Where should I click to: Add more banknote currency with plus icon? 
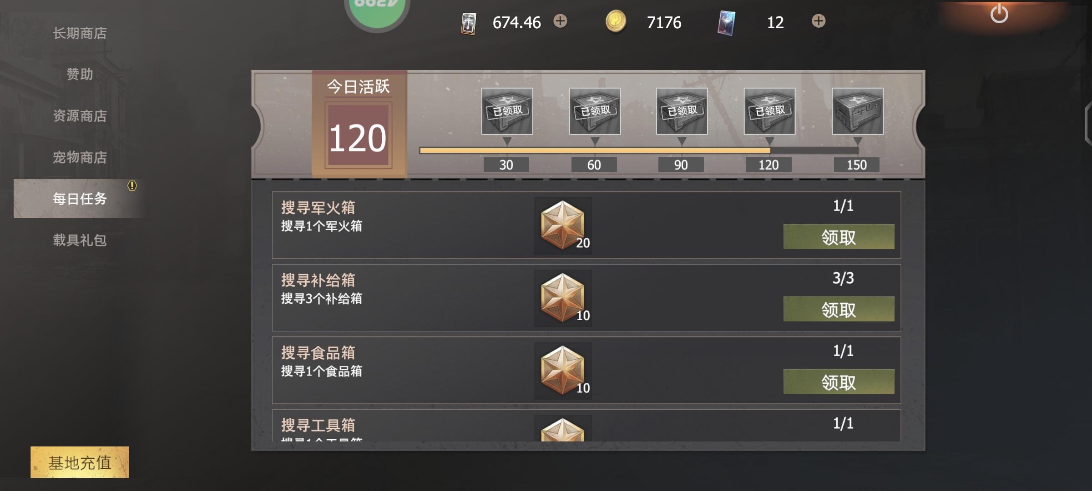coord(560,21)
